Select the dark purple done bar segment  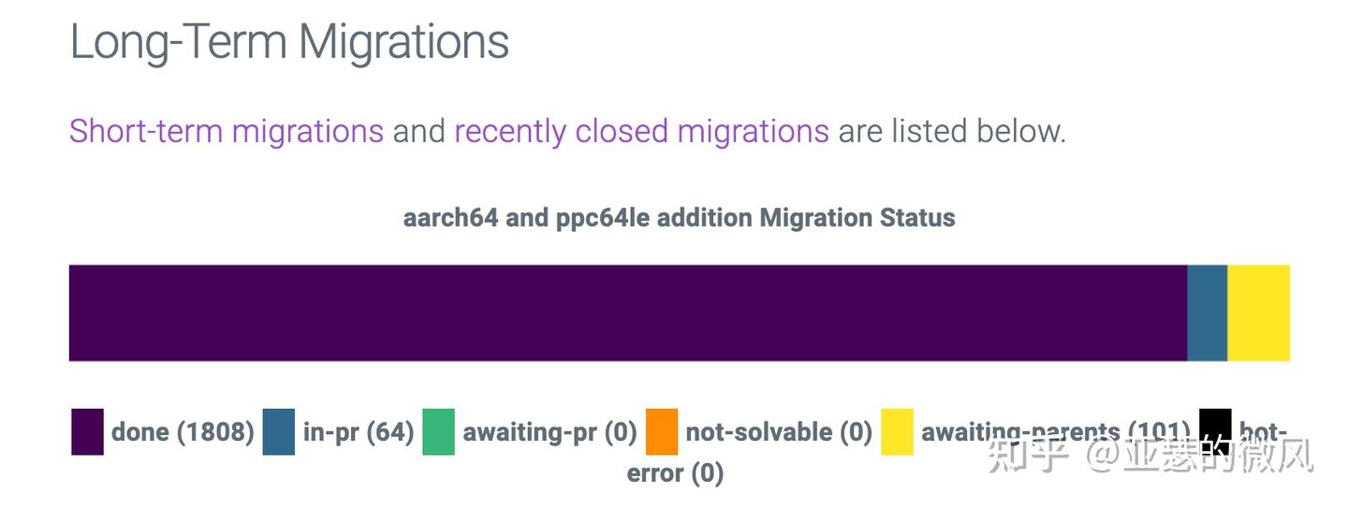(x=627, y=313)
